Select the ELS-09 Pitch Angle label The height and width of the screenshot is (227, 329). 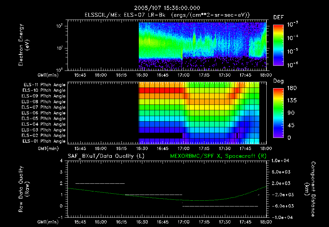(43, 96)
